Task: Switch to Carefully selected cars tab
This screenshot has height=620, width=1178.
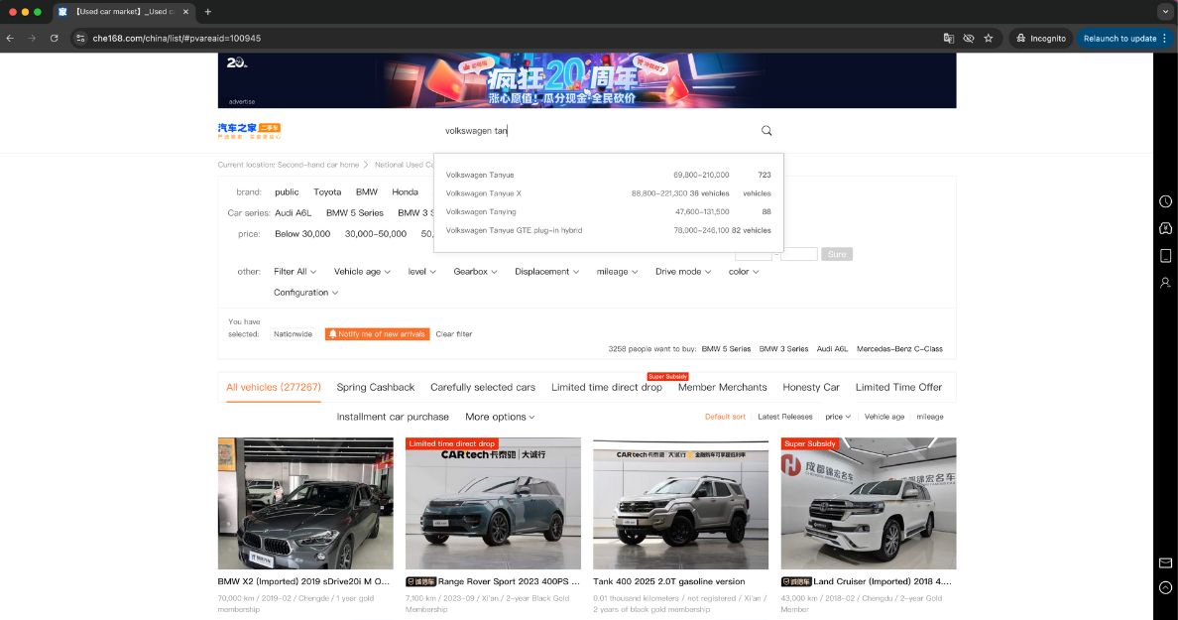Action: [x=483, y=388]
